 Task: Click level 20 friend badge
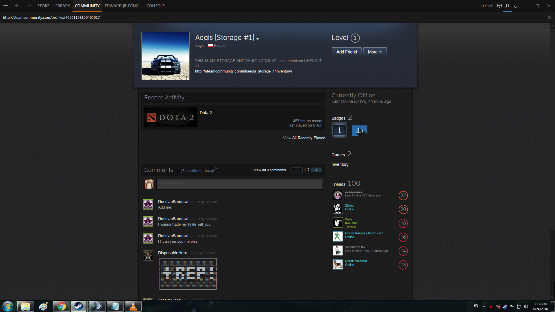(403, 209)
